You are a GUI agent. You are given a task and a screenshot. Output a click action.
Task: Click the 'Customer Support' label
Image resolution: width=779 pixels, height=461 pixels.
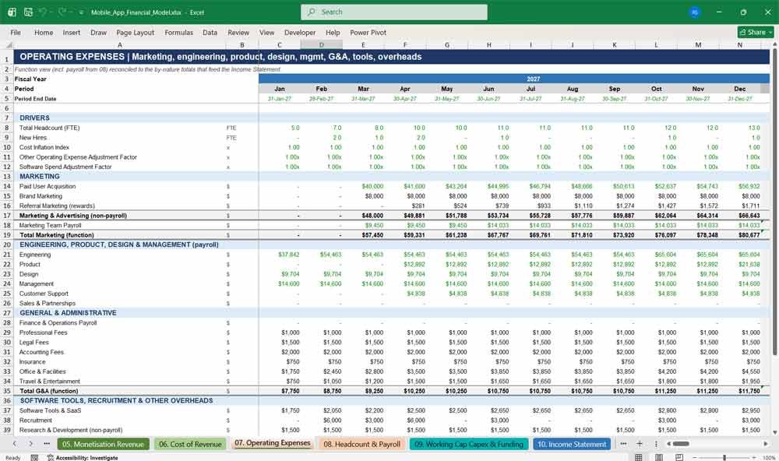click(44, 294)
